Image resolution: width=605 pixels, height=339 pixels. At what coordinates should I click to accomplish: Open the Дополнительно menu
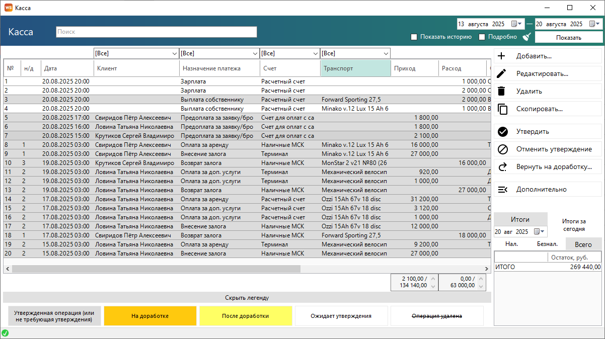tap(541, 190)
